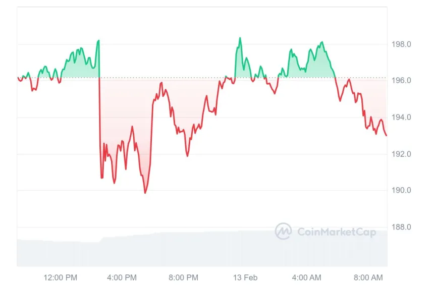Select the 8:00 AM time label
Viewport: 434px width, 289px height.
(x=368, y=277)
